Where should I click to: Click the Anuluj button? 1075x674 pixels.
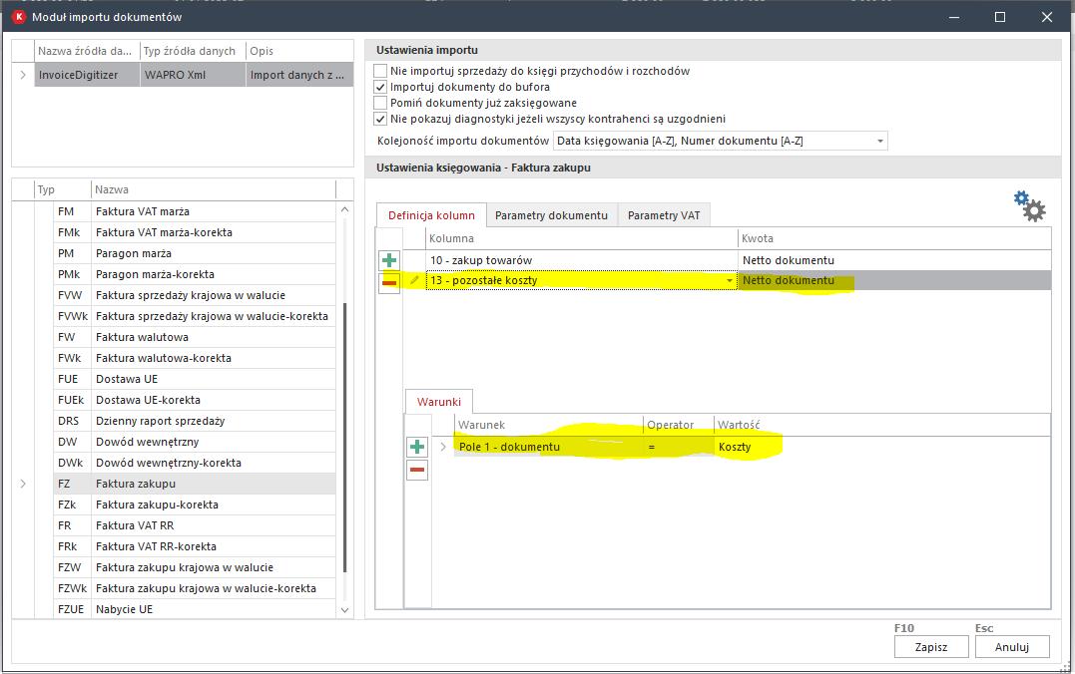(x=1011, y=646)
